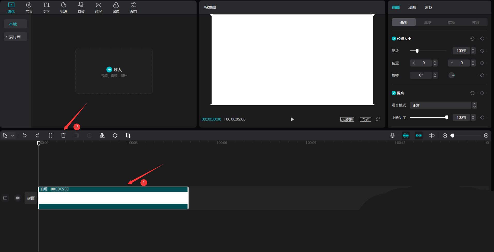Open the 滤镜 filters tab

pyautogui.click(x=116, y=7)
